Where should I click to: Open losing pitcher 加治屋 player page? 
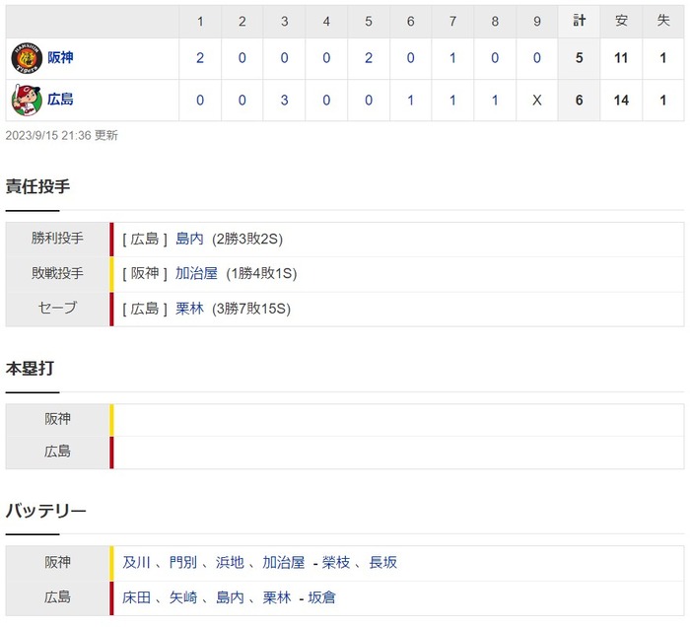pos(196,273)
